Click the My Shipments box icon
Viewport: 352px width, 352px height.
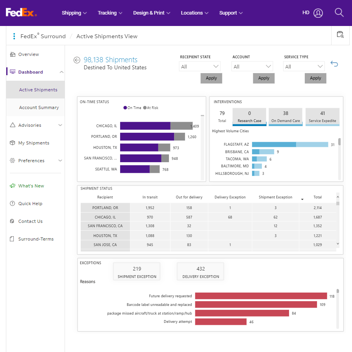point(13,143)
